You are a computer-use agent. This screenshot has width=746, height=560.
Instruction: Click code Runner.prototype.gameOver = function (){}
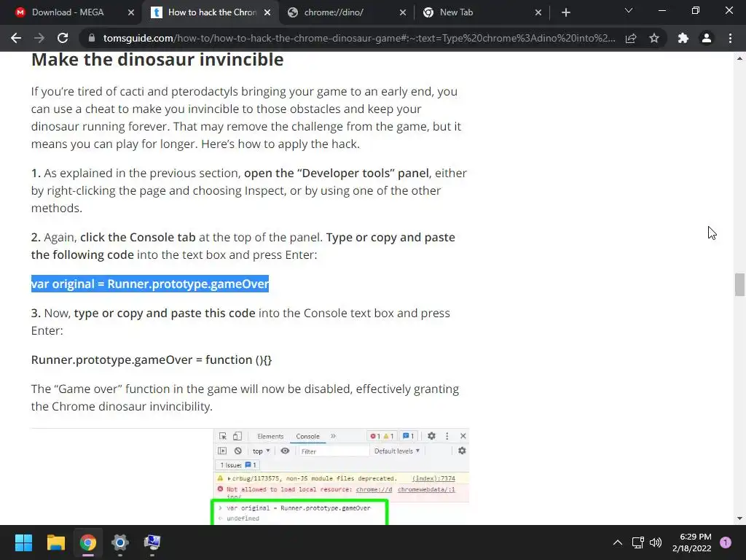point(152,359)
